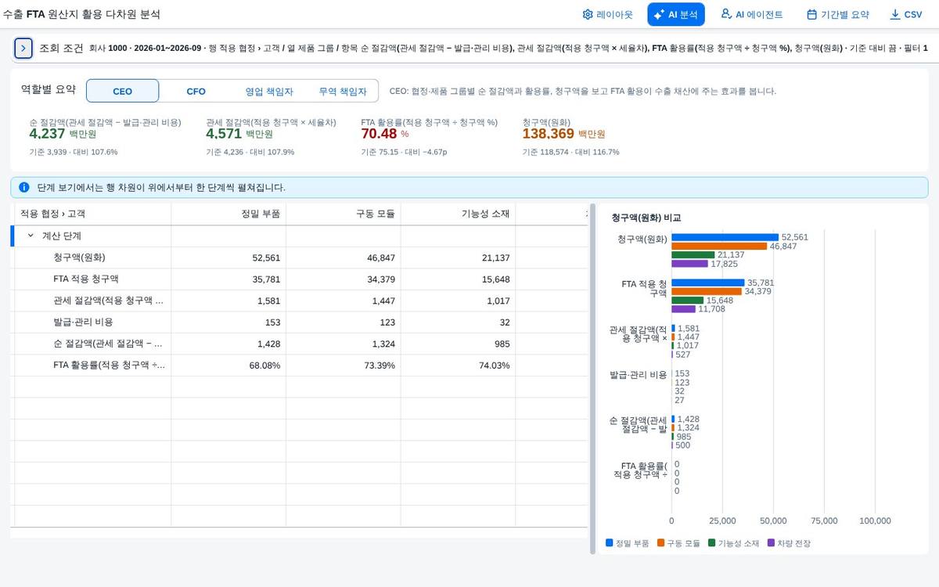Select the FTA 적용 청구액 row label
The image size is (939, 587).
tap(86, 279)
